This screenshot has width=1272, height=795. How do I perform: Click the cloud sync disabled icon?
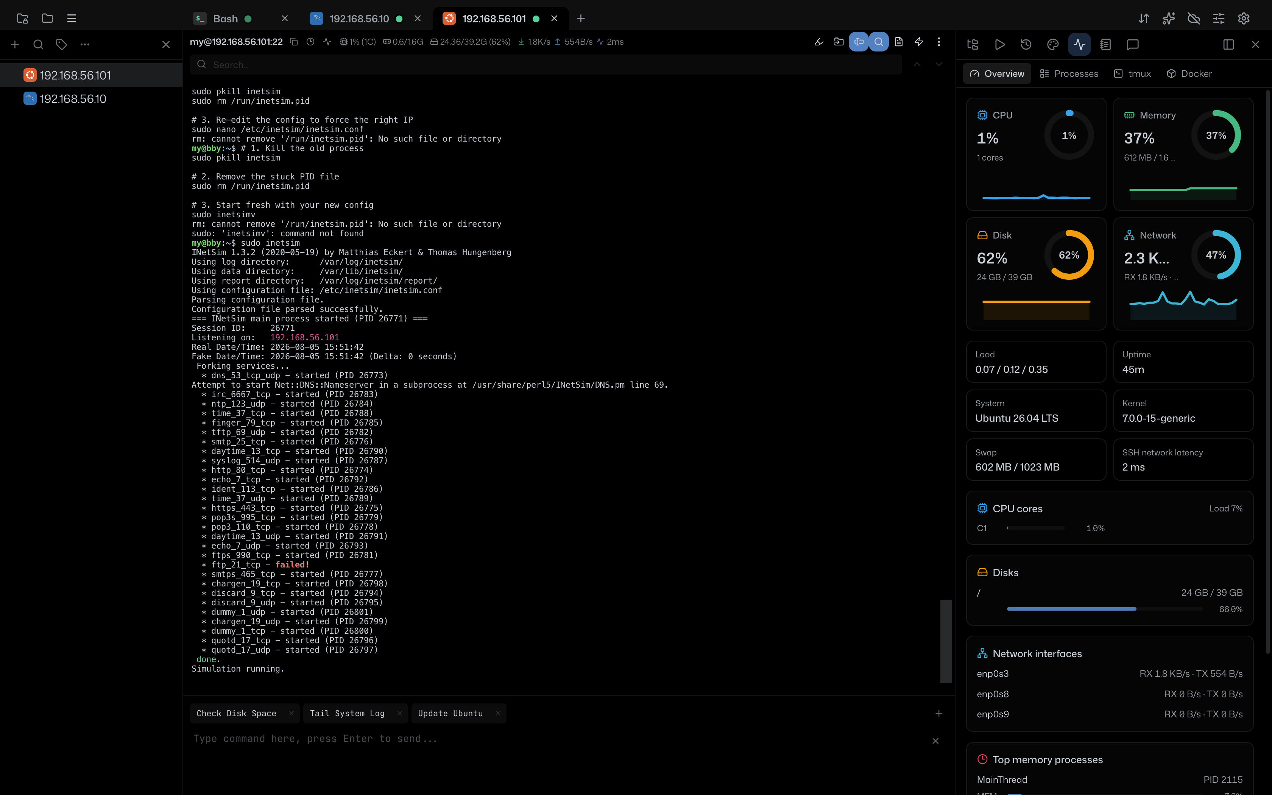point(1194,19)
